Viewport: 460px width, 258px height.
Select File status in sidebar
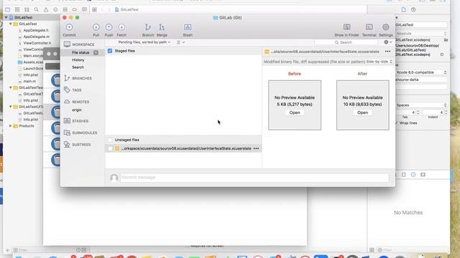80,52
